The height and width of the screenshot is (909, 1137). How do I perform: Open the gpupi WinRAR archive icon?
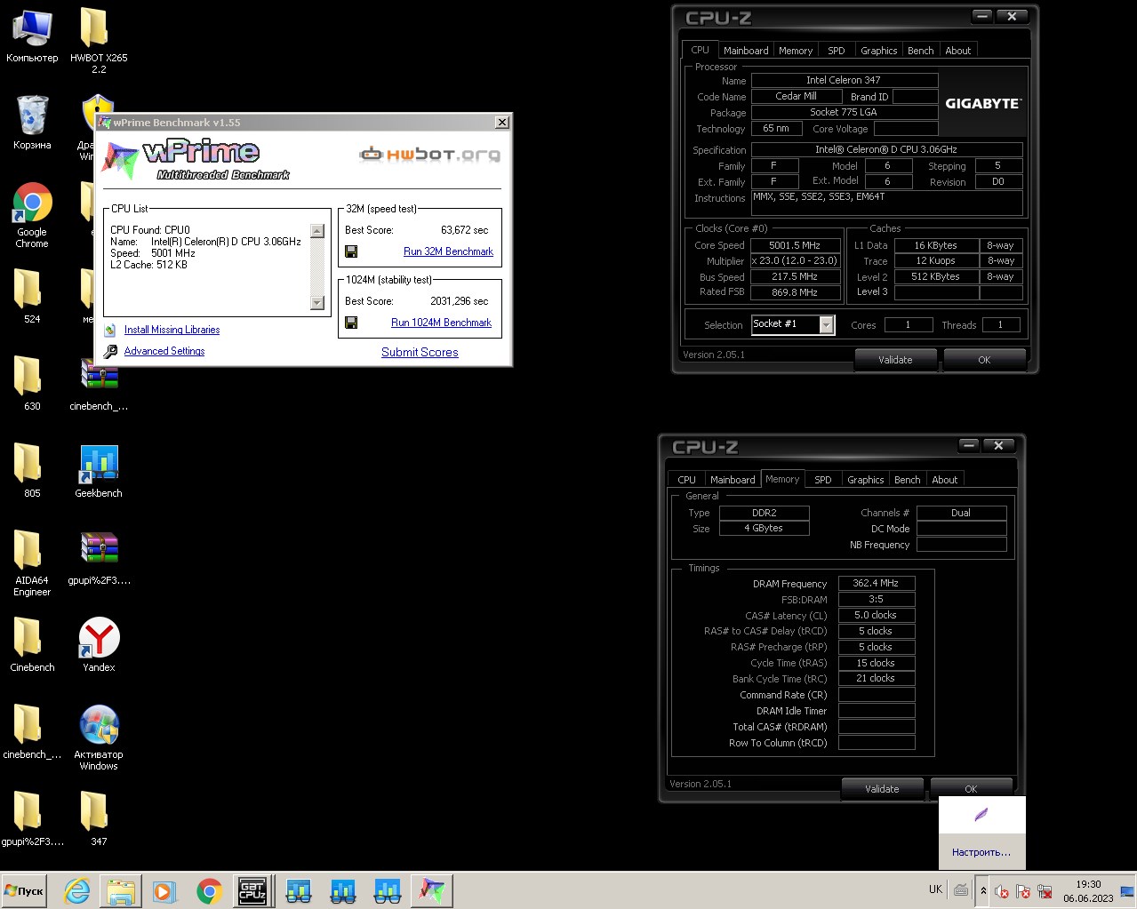coord(99,558)
